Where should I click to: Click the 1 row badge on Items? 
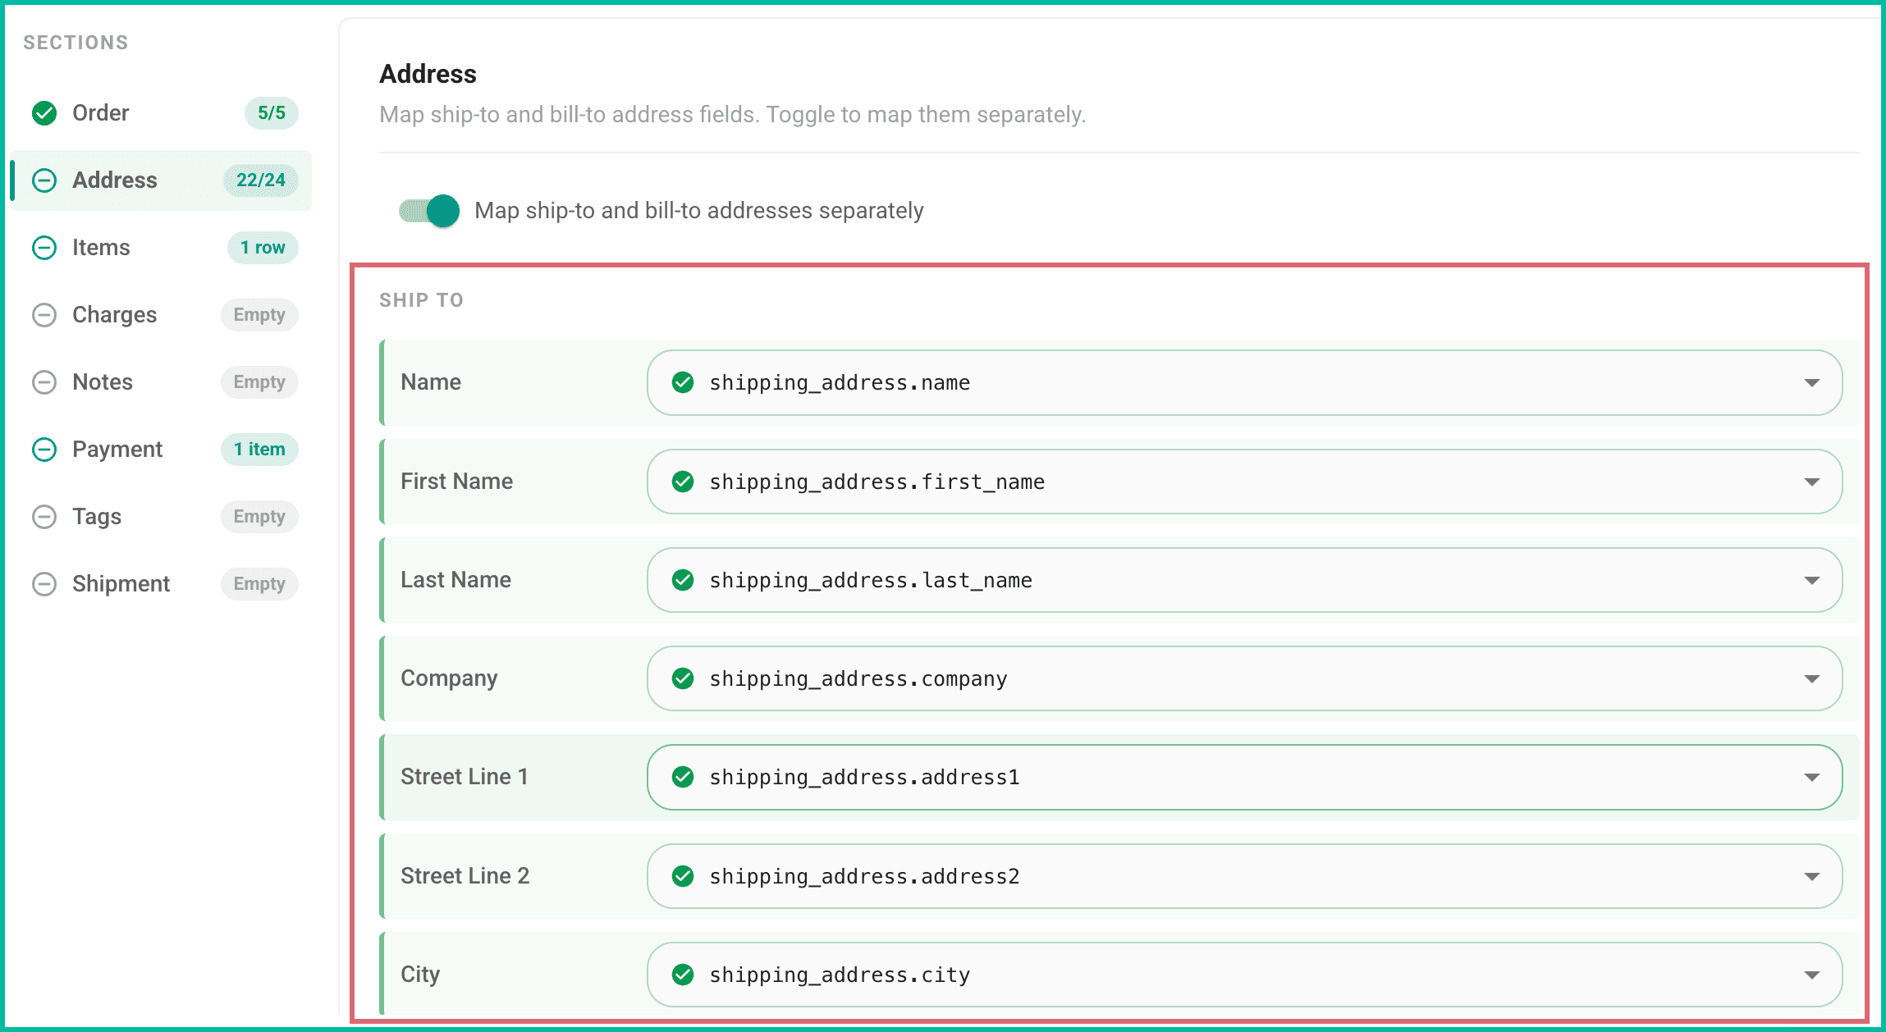[263, 248]
